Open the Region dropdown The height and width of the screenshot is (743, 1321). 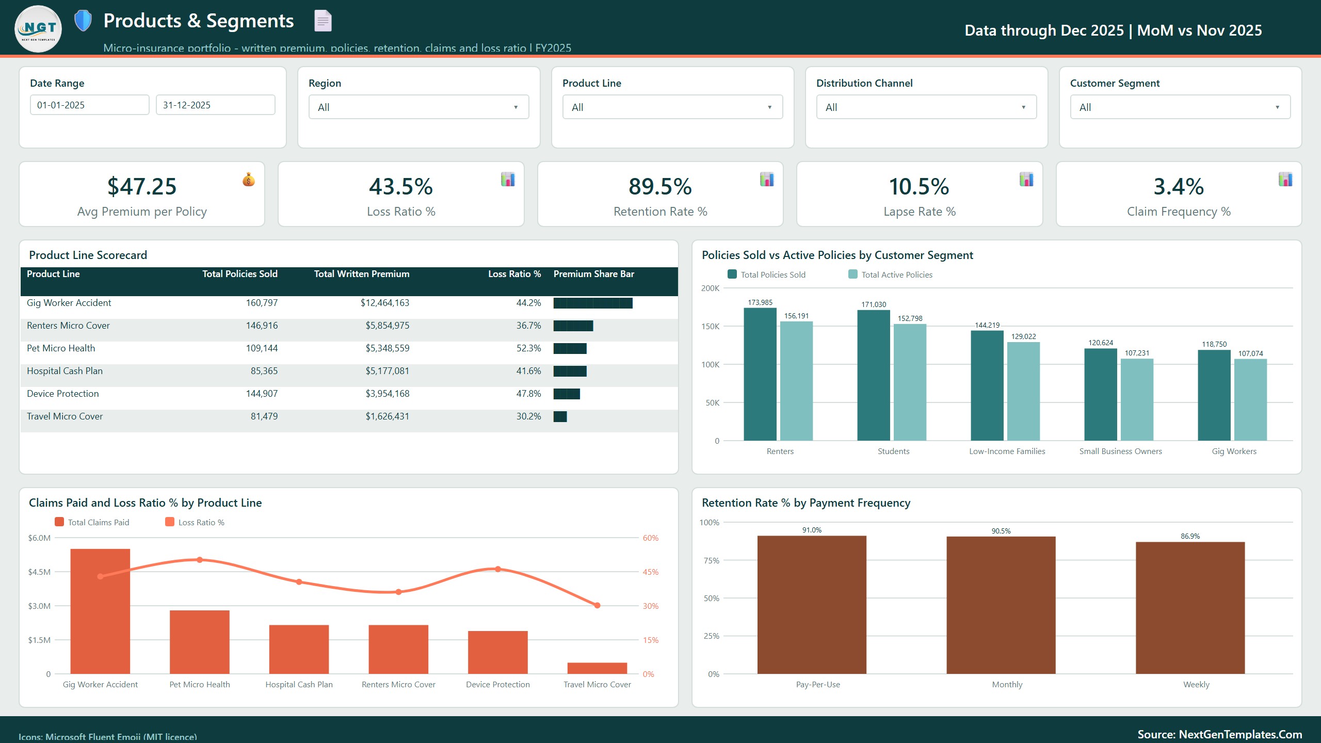pos(419,107)
